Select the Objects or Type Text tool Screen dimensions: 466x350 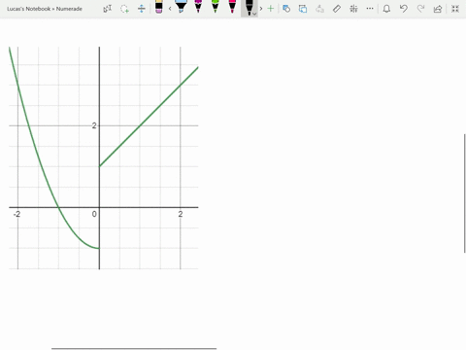pos(108,9)
